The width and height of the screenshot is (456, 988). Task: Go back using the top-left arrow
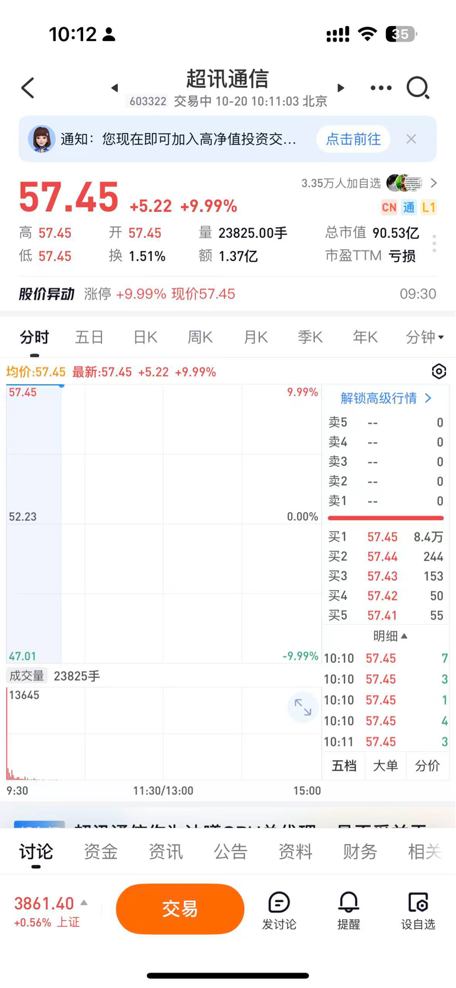click(28, 88)
